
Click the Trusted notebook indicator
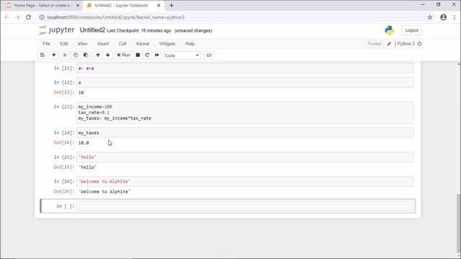375,44
